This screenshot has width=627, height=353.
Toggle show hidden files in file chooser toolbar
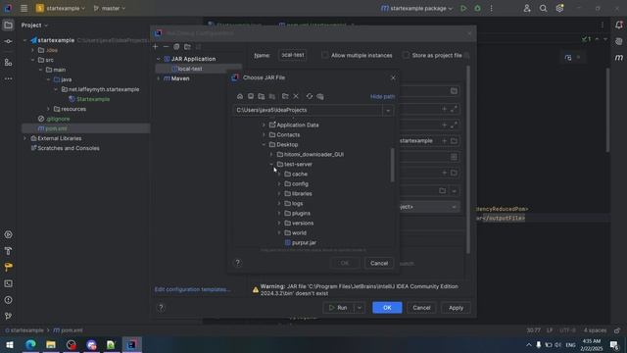320,96
